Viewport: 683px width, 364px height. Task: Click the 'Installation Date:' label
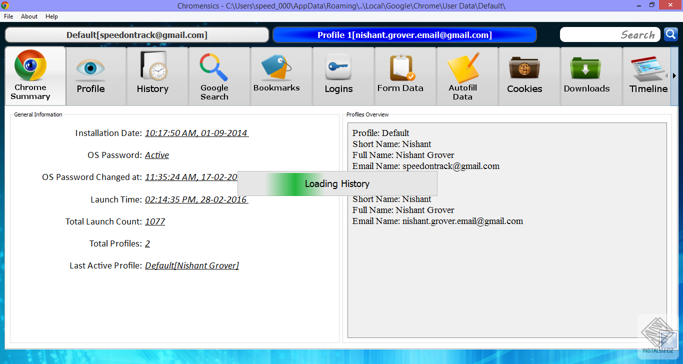(x=108, y=133)
